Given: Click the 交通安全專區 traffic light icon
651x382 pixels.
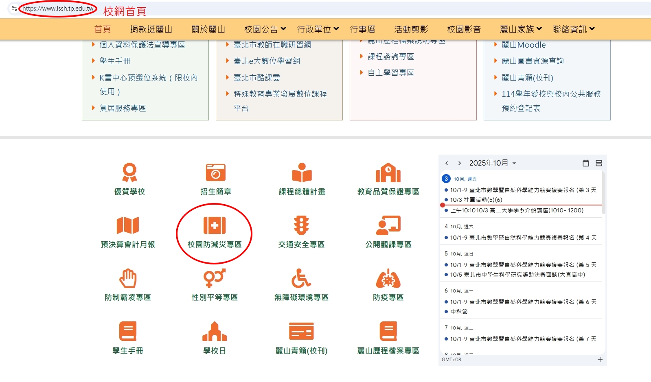Looking at the screenshot, I should tap(301, 225).
